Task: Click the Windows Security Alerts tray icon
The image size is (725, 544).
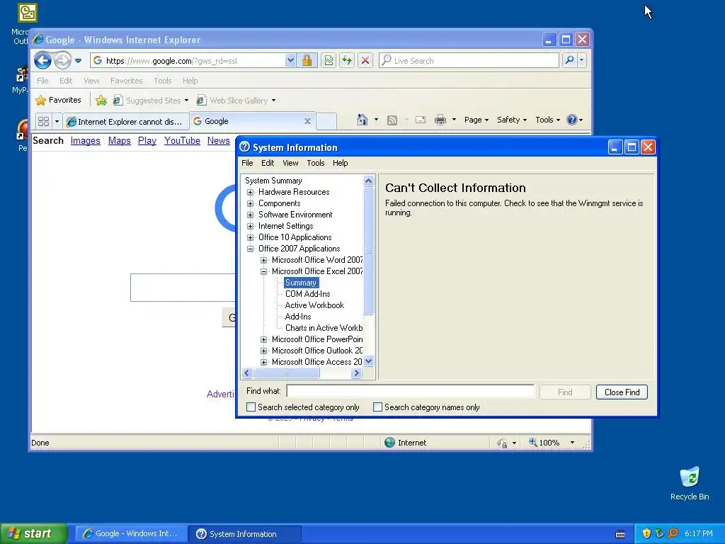Action: point(646,533)
